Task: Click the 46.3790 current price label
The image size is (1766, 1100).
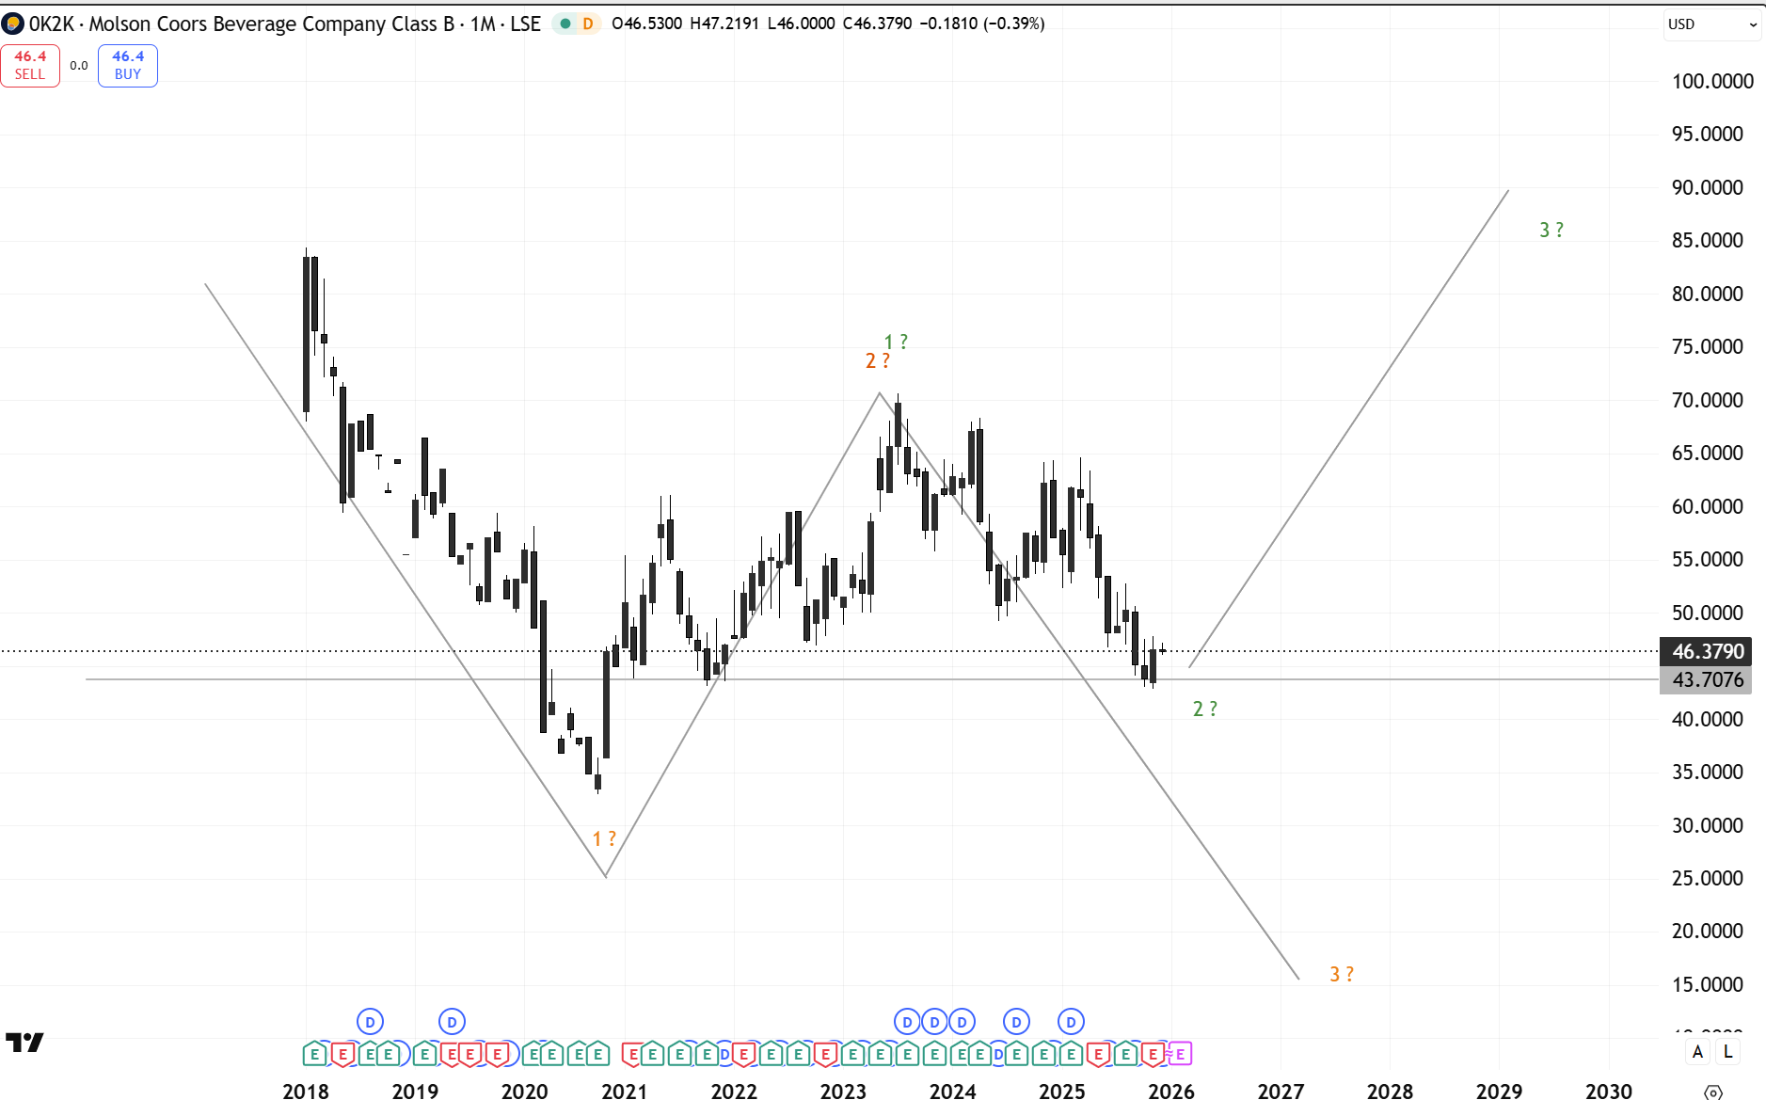Action: click(1707, 651)
